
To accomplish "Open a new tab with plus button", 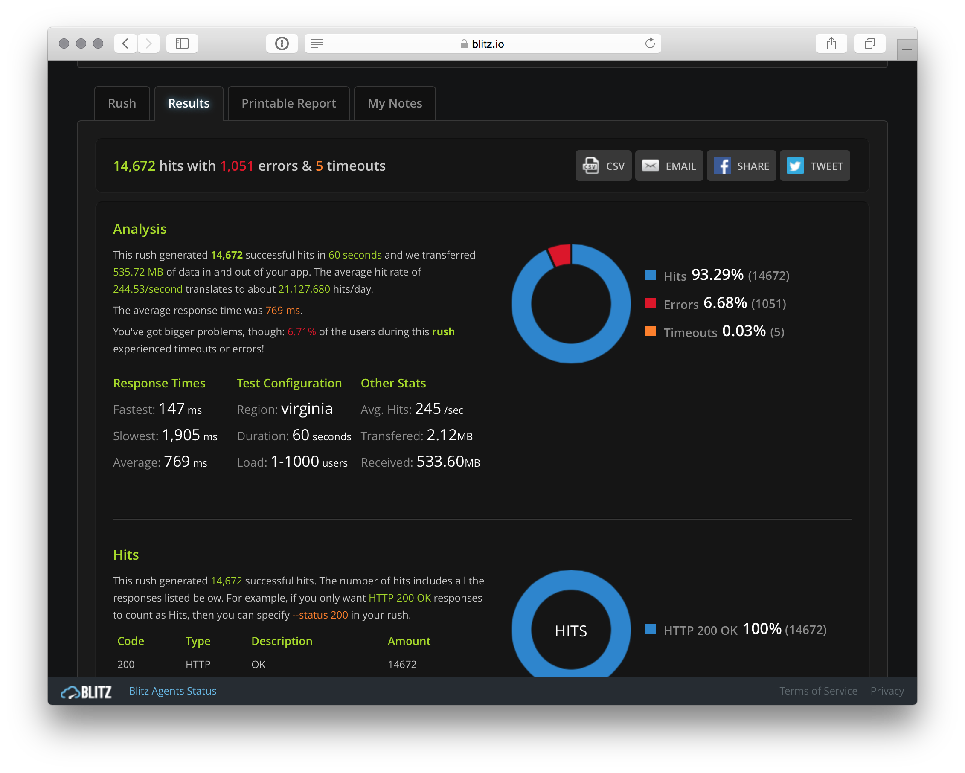I will (x=907, y=49).
